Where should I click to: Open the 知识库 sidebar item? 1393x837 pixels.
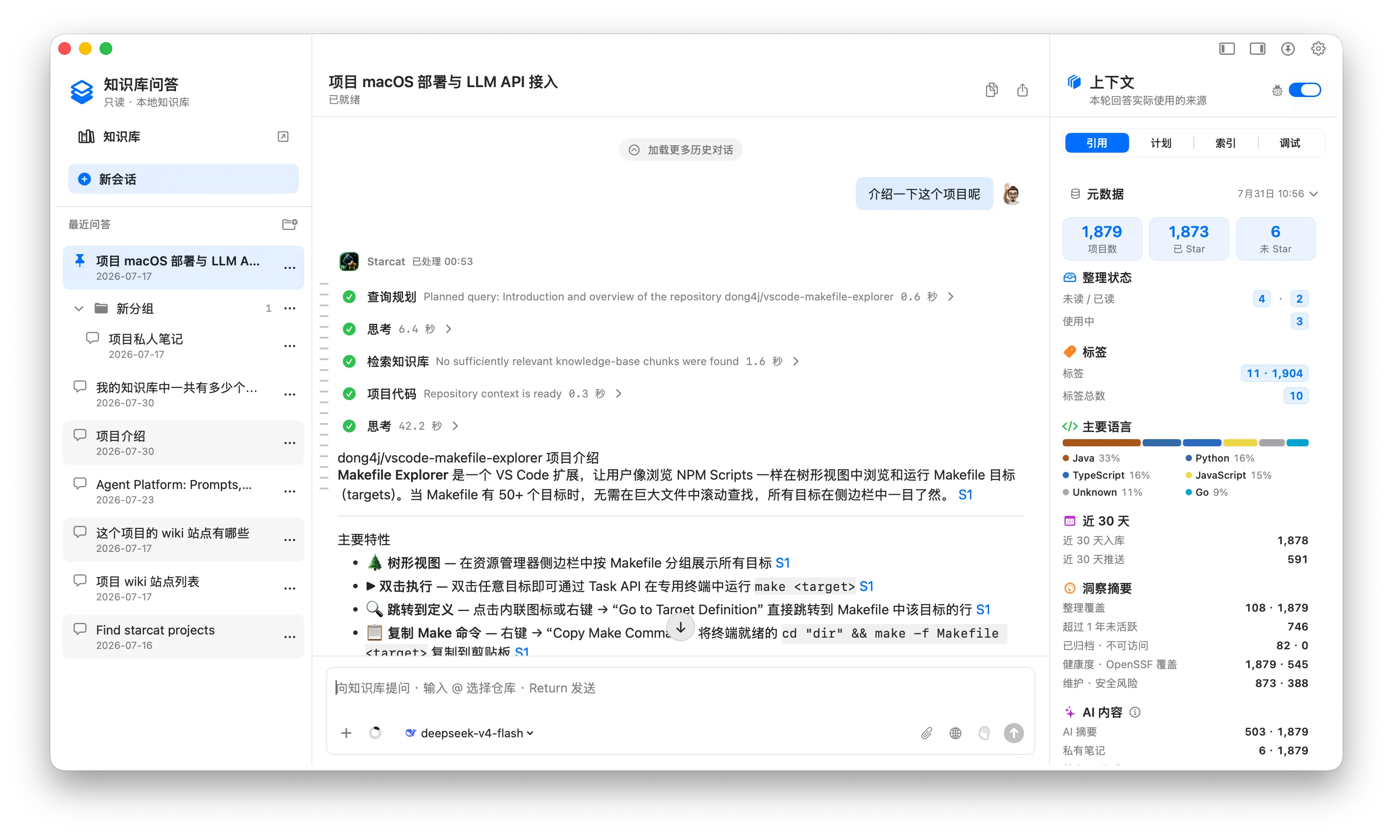coord(183,137)
